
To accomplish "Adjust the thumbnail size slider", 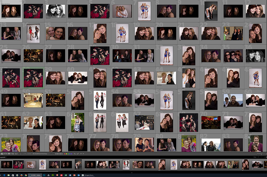I will [261, 155].
